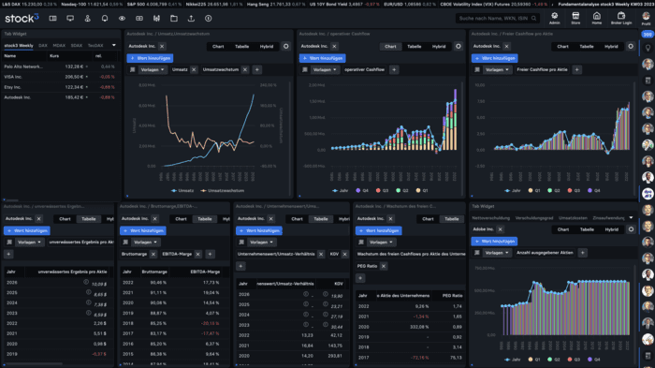
Task: Add value plus button beside operativer Cashflow chip
Action: coord(394,70)
